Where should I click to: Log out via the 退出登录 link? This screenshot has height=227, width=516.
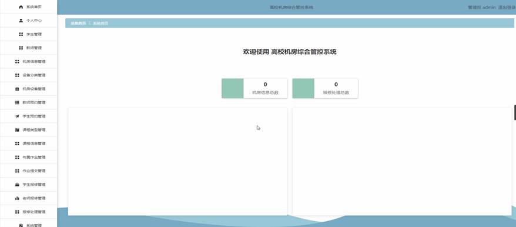coord(507,7)
